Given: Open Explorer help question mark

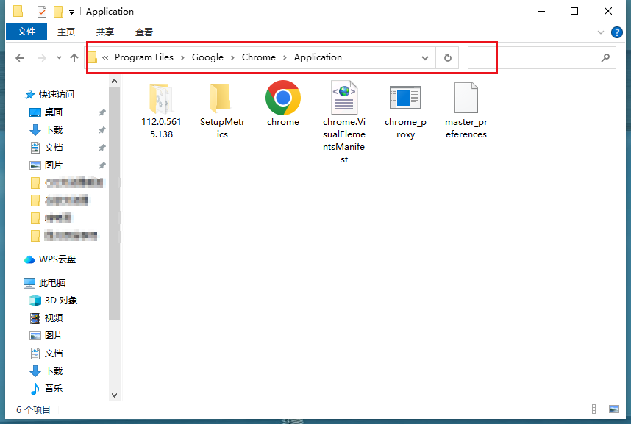Looking at the screenshot, I should pyautogui.click(x=616, y=32).
